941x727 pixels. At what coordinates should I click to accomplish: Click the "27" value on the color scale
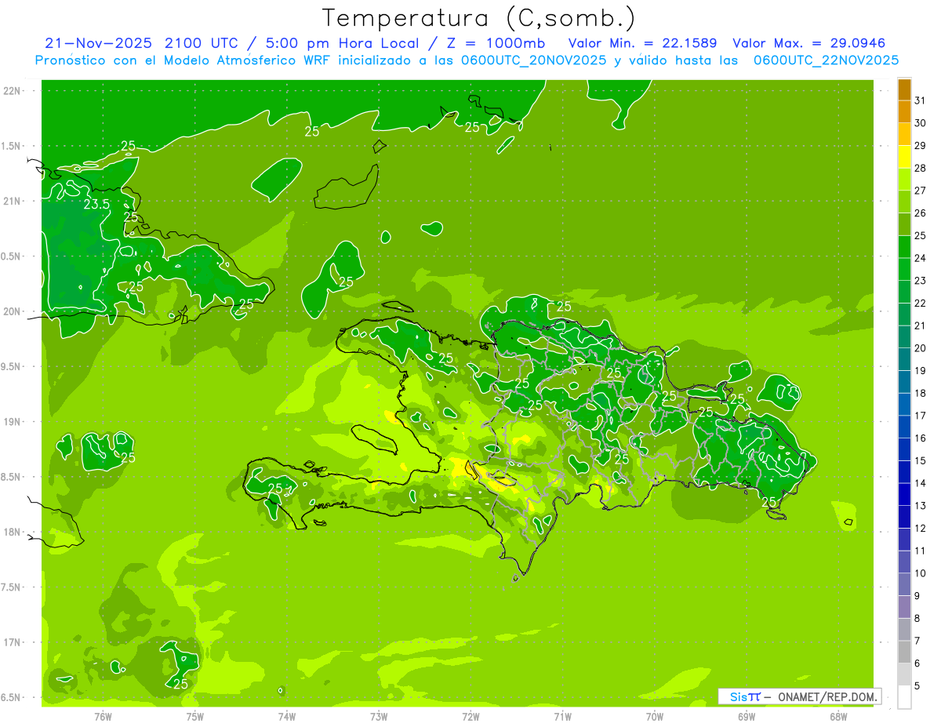click(x=920, y=191)
